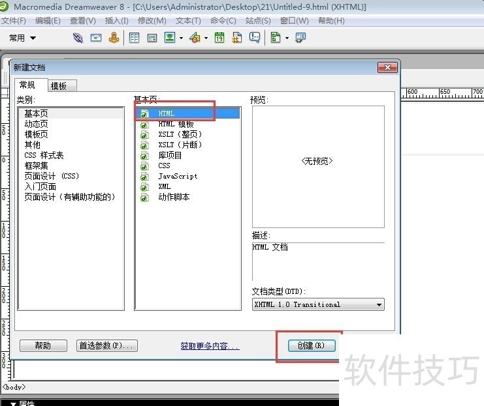Screen dimensions: 484x406
Task: Open the 文本(T) menu
Action: [188, 21]
